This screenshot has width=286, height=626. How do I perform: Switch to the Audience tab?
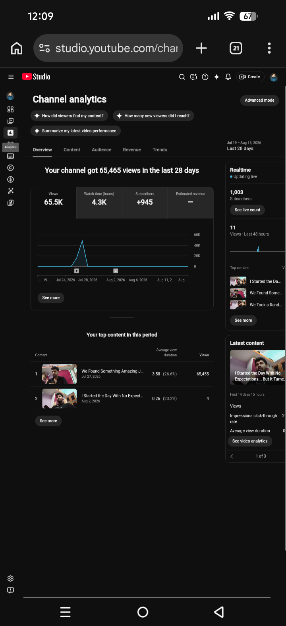[x=102, y=150]
